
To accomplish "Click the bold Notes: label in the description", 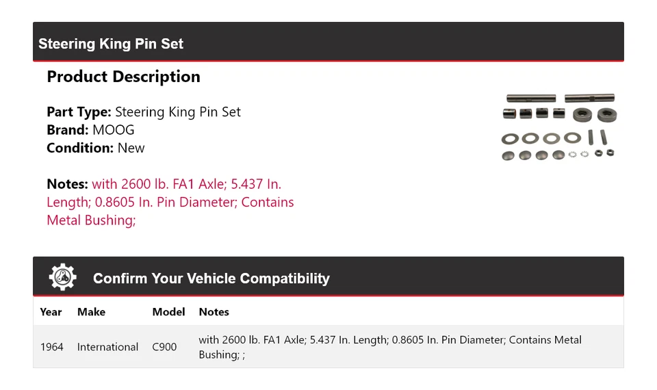I will [67, 184].
